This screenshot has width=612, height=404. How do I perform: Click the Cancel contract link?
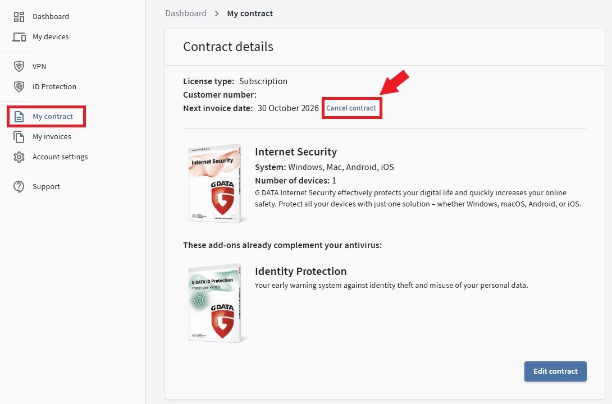click(x=351, y=108)
